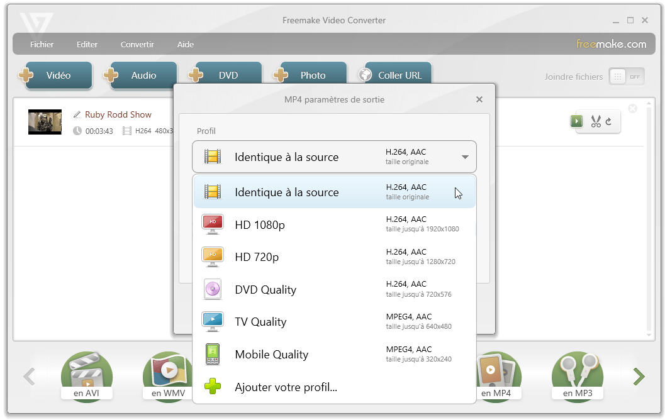Click the purple DVD disc icon
The height and width of the screenshot is (420, 665).
[213, 289]
